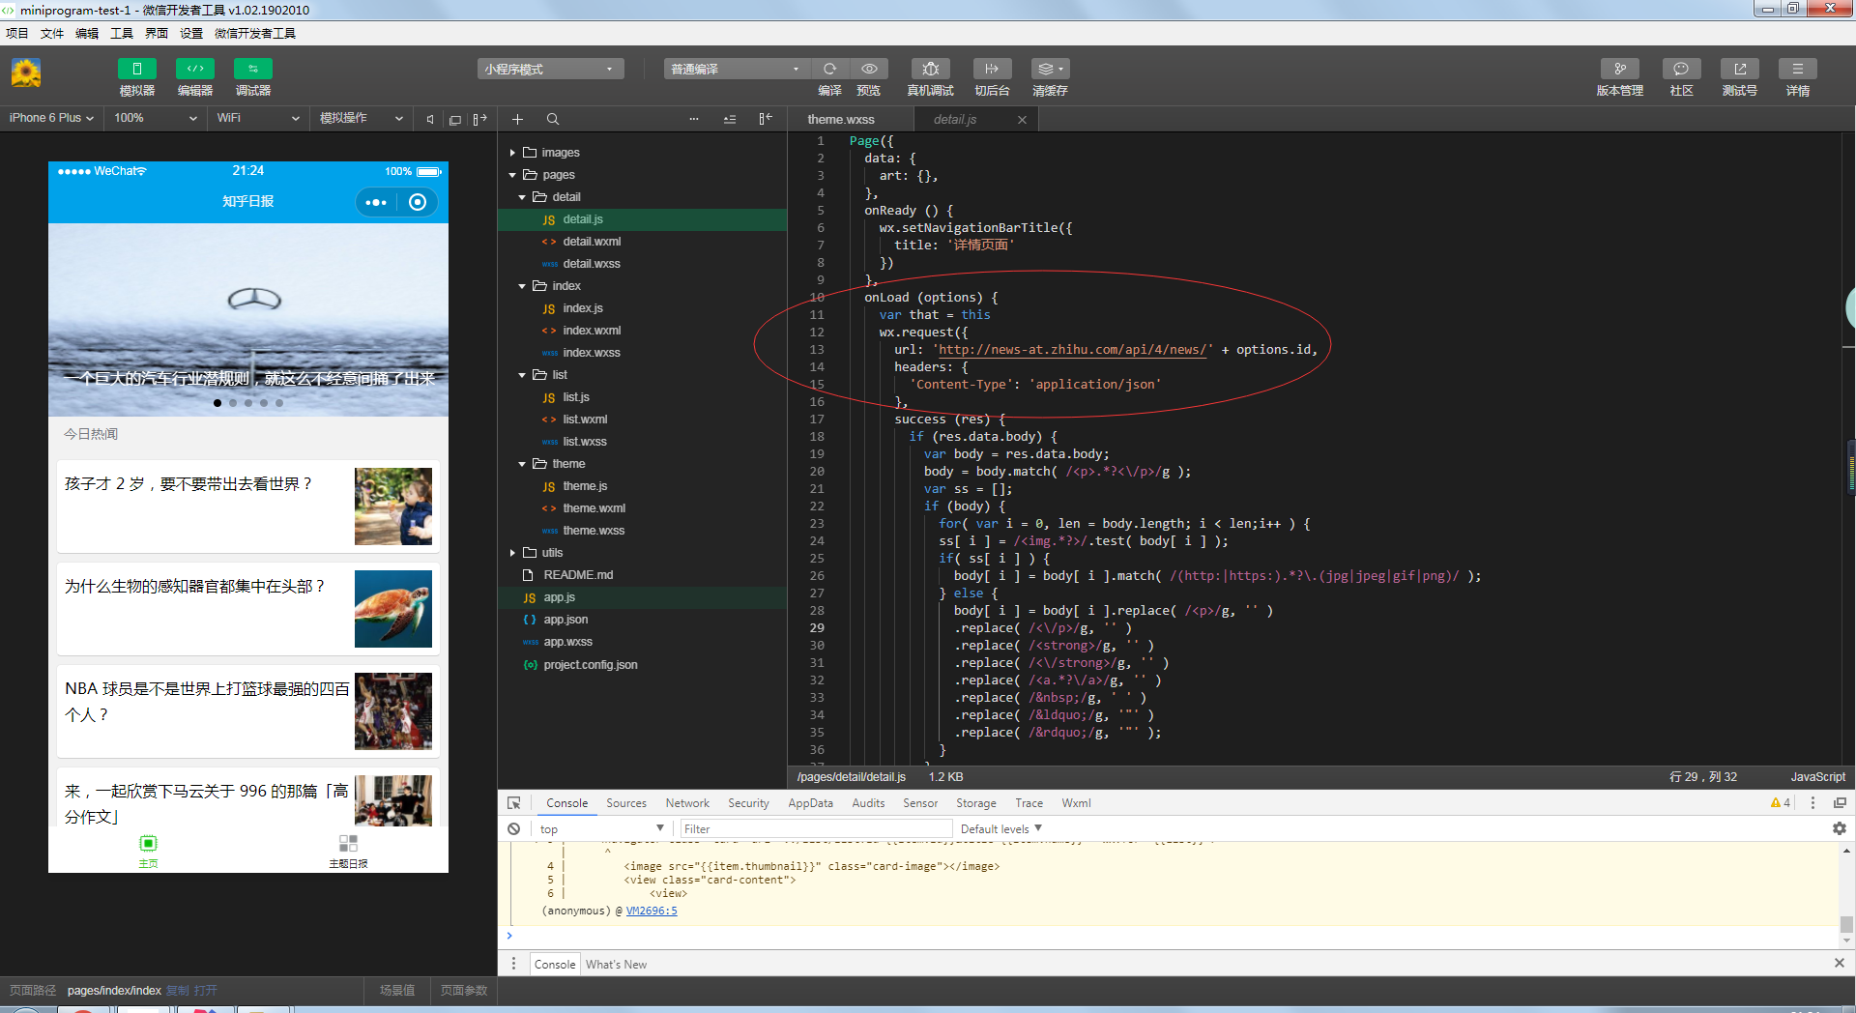The width and height of the screenshot is (1856, 1013).
Task: Click the compile refresh icon
Action: coord(829,69)
